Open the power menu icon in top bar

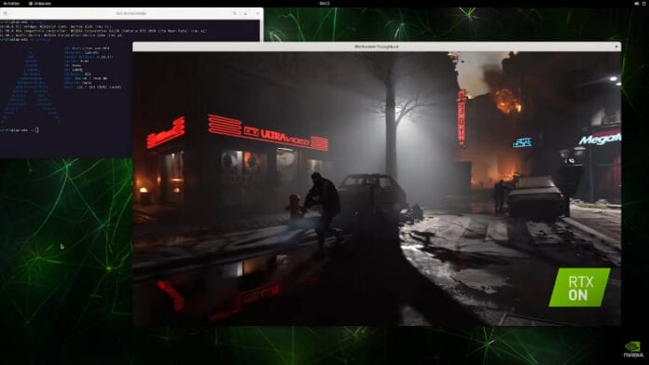(644, 4)
